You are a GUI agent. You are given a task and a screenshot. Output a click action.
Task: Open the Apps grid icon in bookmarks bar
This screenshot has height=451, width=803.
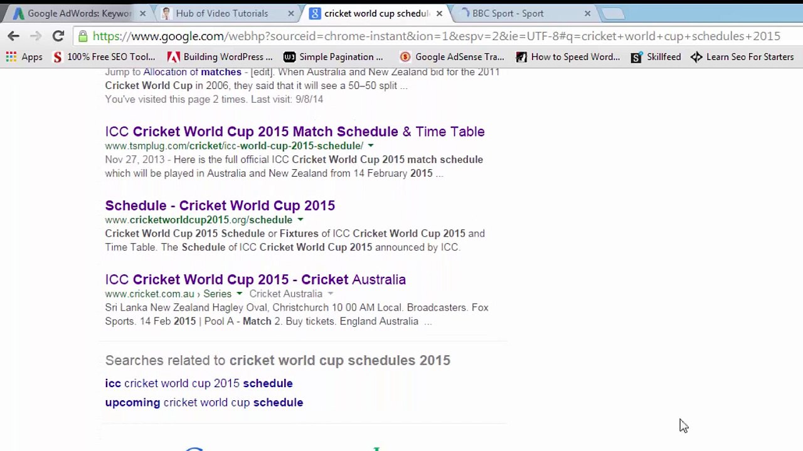(11, 57)
